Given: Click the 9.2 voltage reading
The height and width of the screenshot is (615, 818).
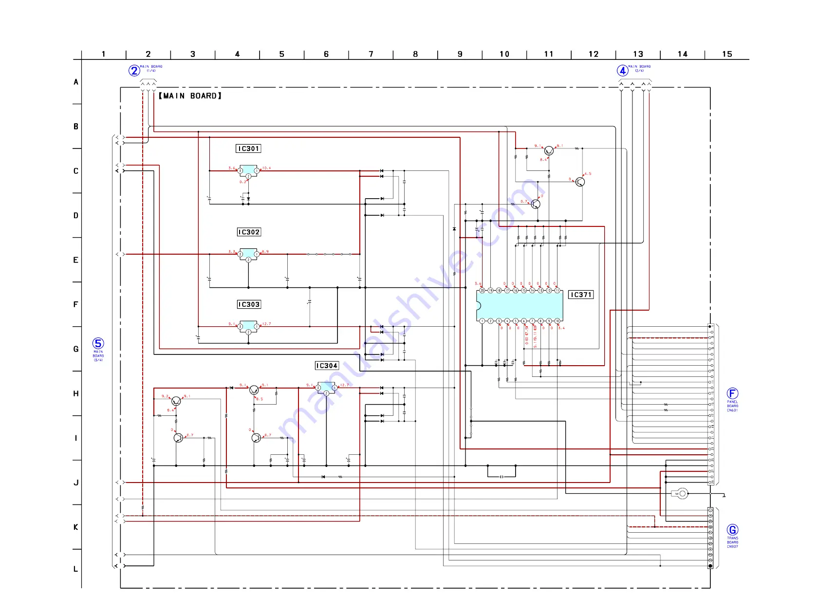Looking at the screenshot, I should coord(165,396).
